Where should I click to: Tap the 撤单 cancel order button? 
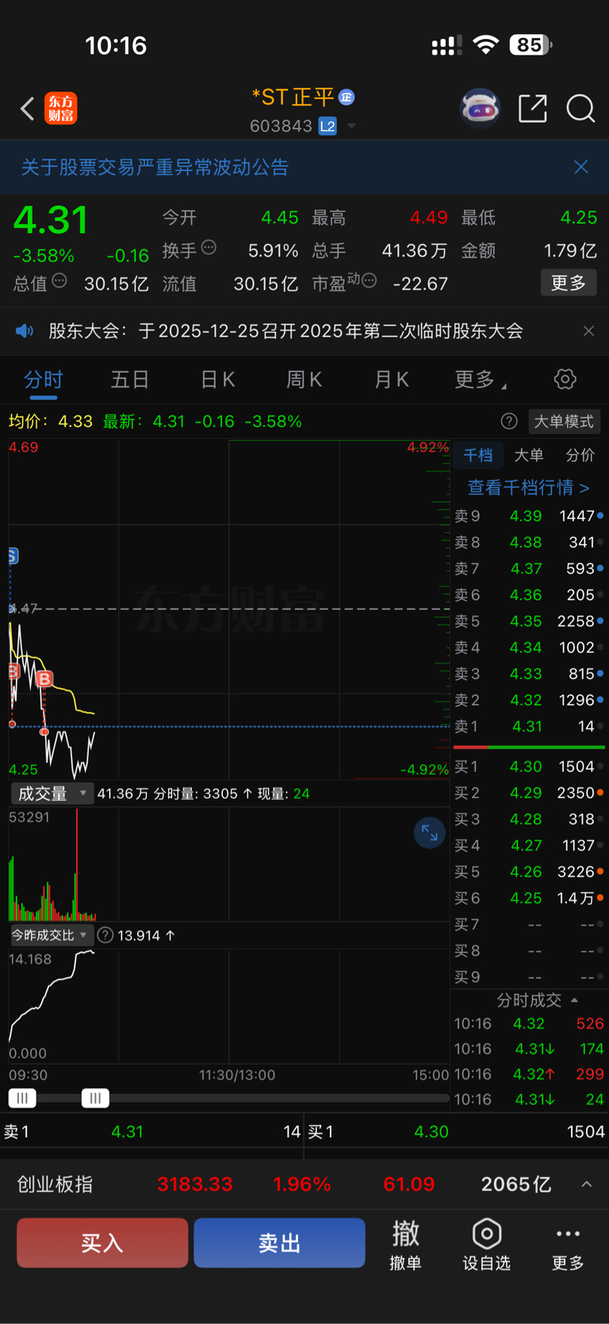point(405,1245)
